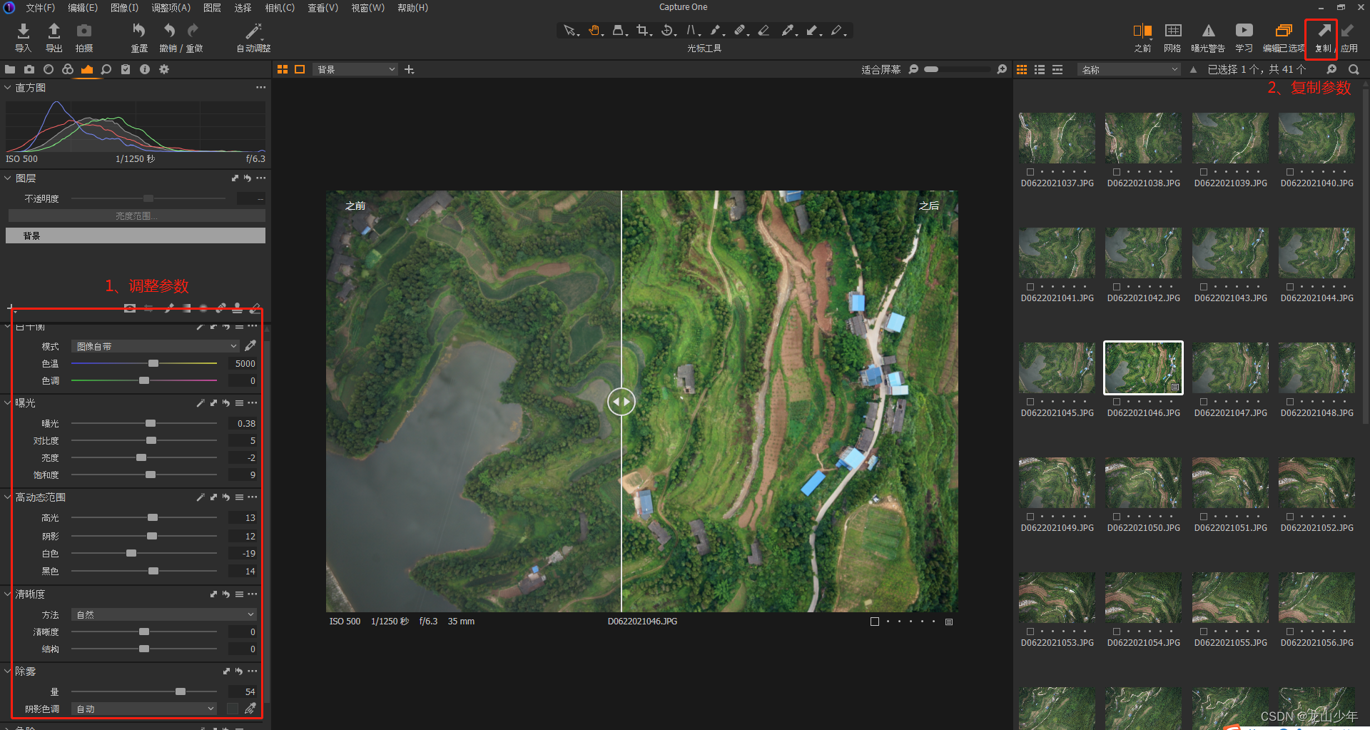Select the Keystone cursor tool
Image resolution: width=1370 pixels, height=730 pixels.
[x=692, y=31]
